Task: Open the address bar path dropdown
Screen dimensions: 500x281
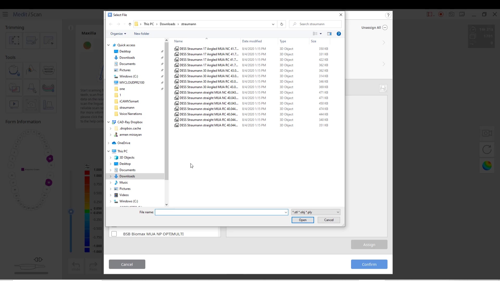Action: (x=273, y=24)
